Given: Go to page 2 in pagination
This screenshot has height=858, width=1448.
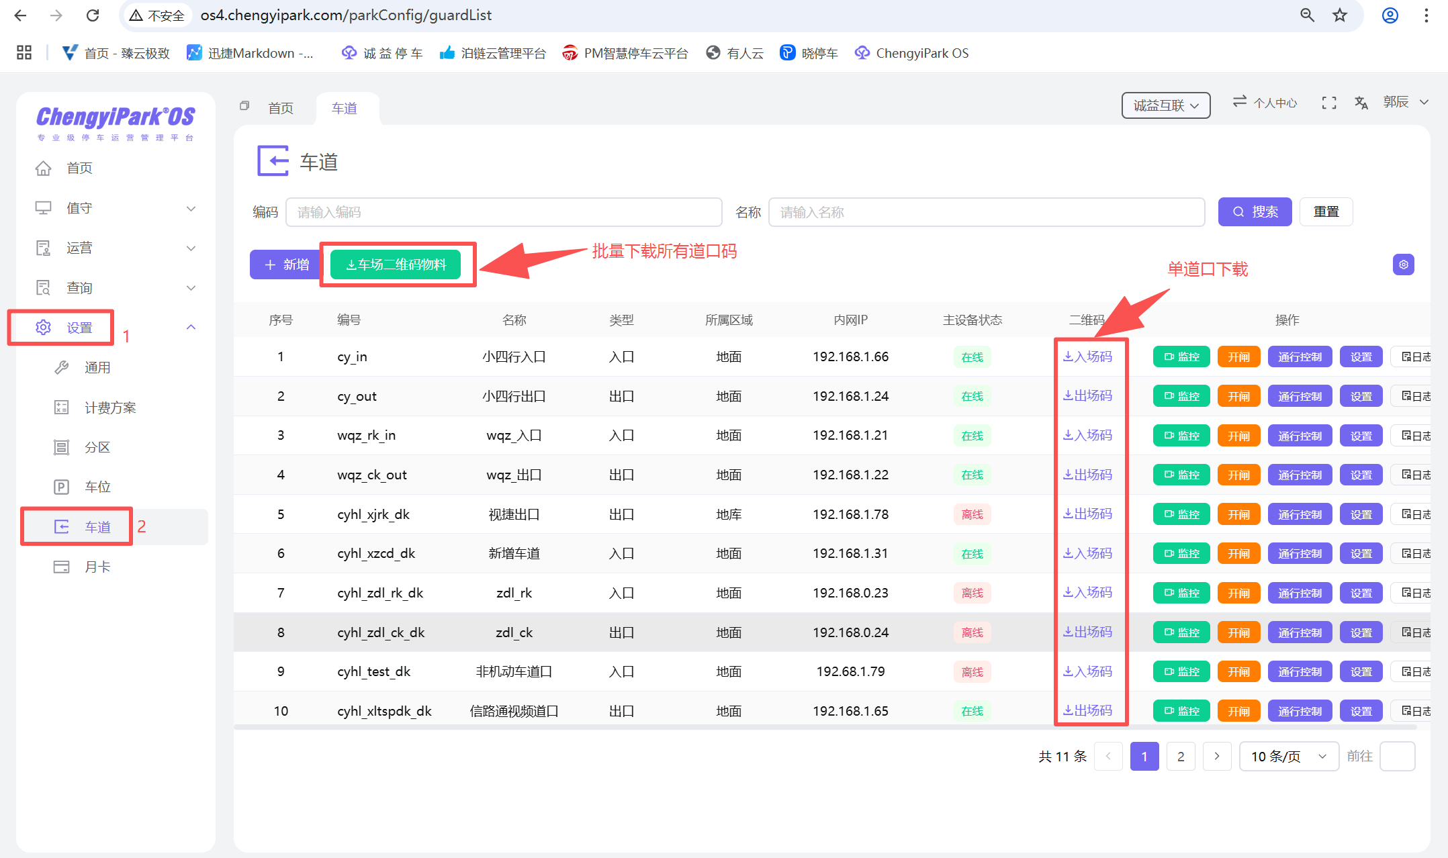Looking at the screenshot, I should tap(1181, 757).
